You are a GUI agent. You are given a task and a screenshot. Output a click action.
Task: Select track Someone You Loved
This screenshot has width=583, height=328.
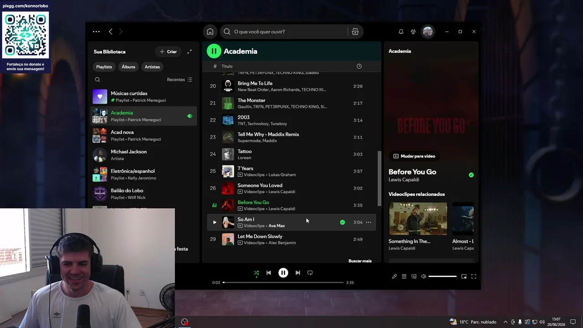[x=291, y=188]
